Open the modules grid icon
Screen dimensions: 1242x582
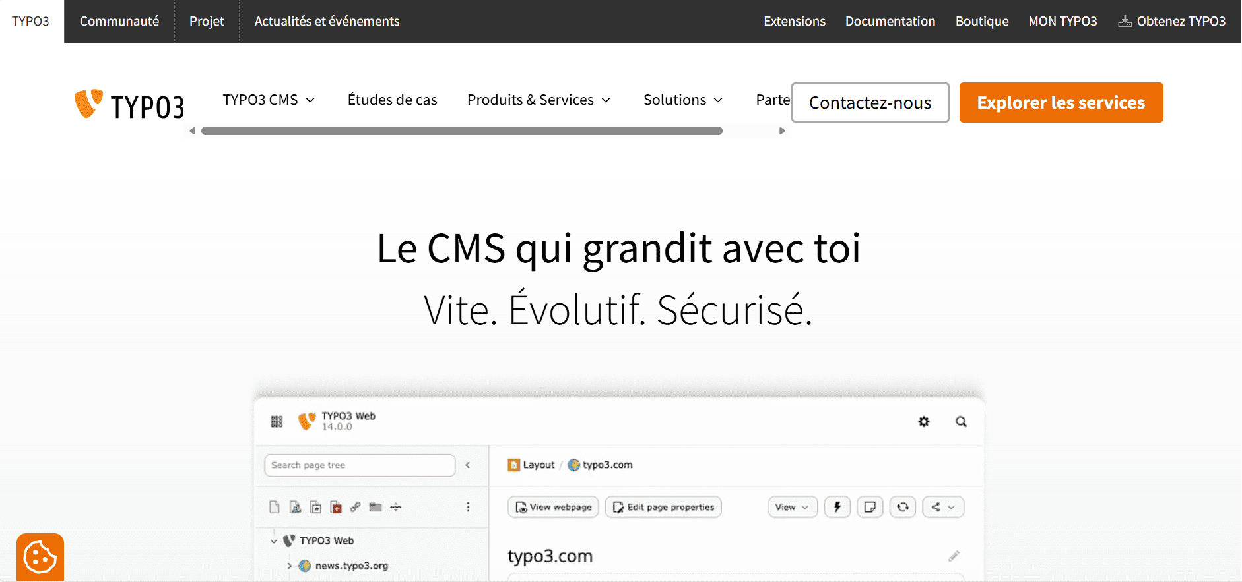277,422
